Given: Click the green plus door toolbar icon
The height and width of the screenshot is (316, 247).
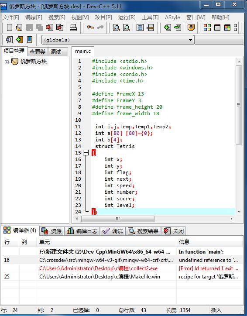Looking at the screenshot, I should point(20,40).
